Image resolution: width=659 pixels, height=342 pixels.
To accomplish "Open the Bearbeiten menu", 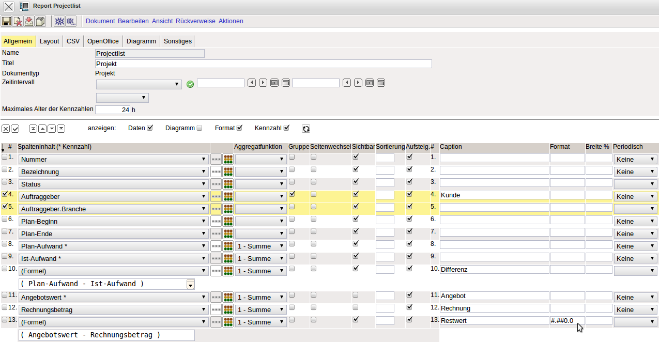I will click(133, 21).
